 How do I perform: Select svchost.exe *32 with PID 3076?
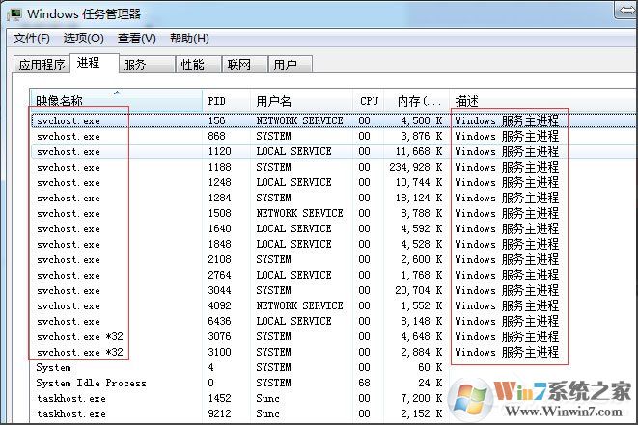[334, 337]
